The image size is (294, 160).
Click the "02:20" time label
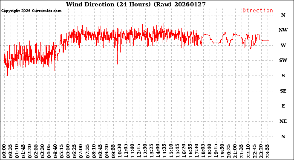coord(30,151)
